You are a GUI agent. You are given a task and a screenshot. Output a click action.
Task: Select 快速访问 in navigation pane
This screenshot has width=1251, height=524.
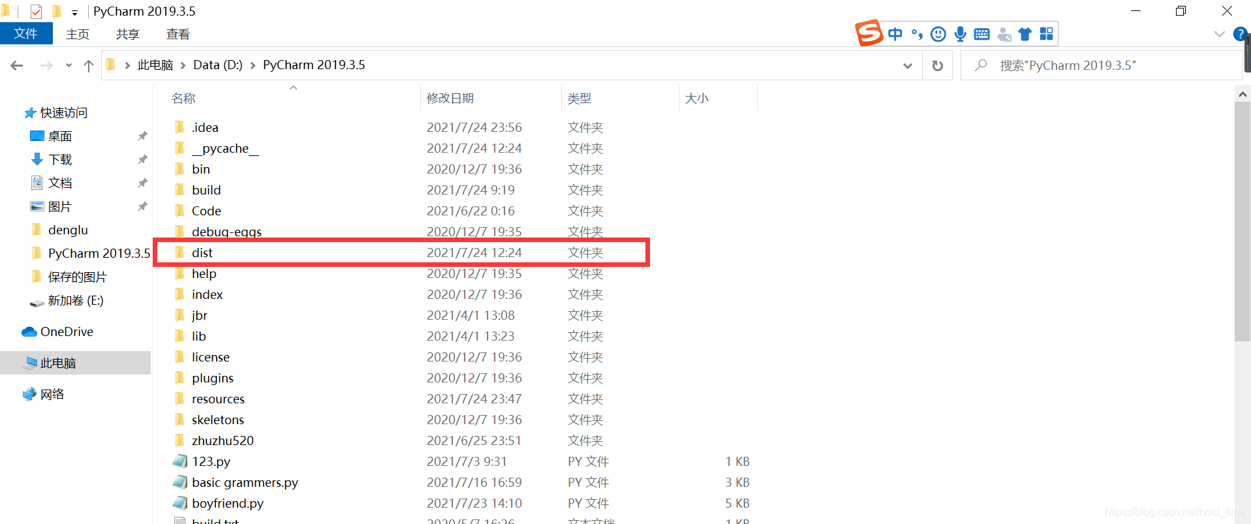pos(63,113)
